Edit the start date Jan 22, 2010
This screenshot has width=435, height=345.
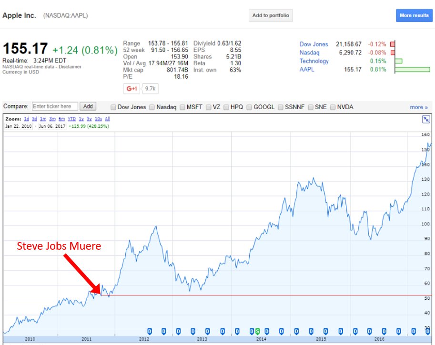[19, 126]
